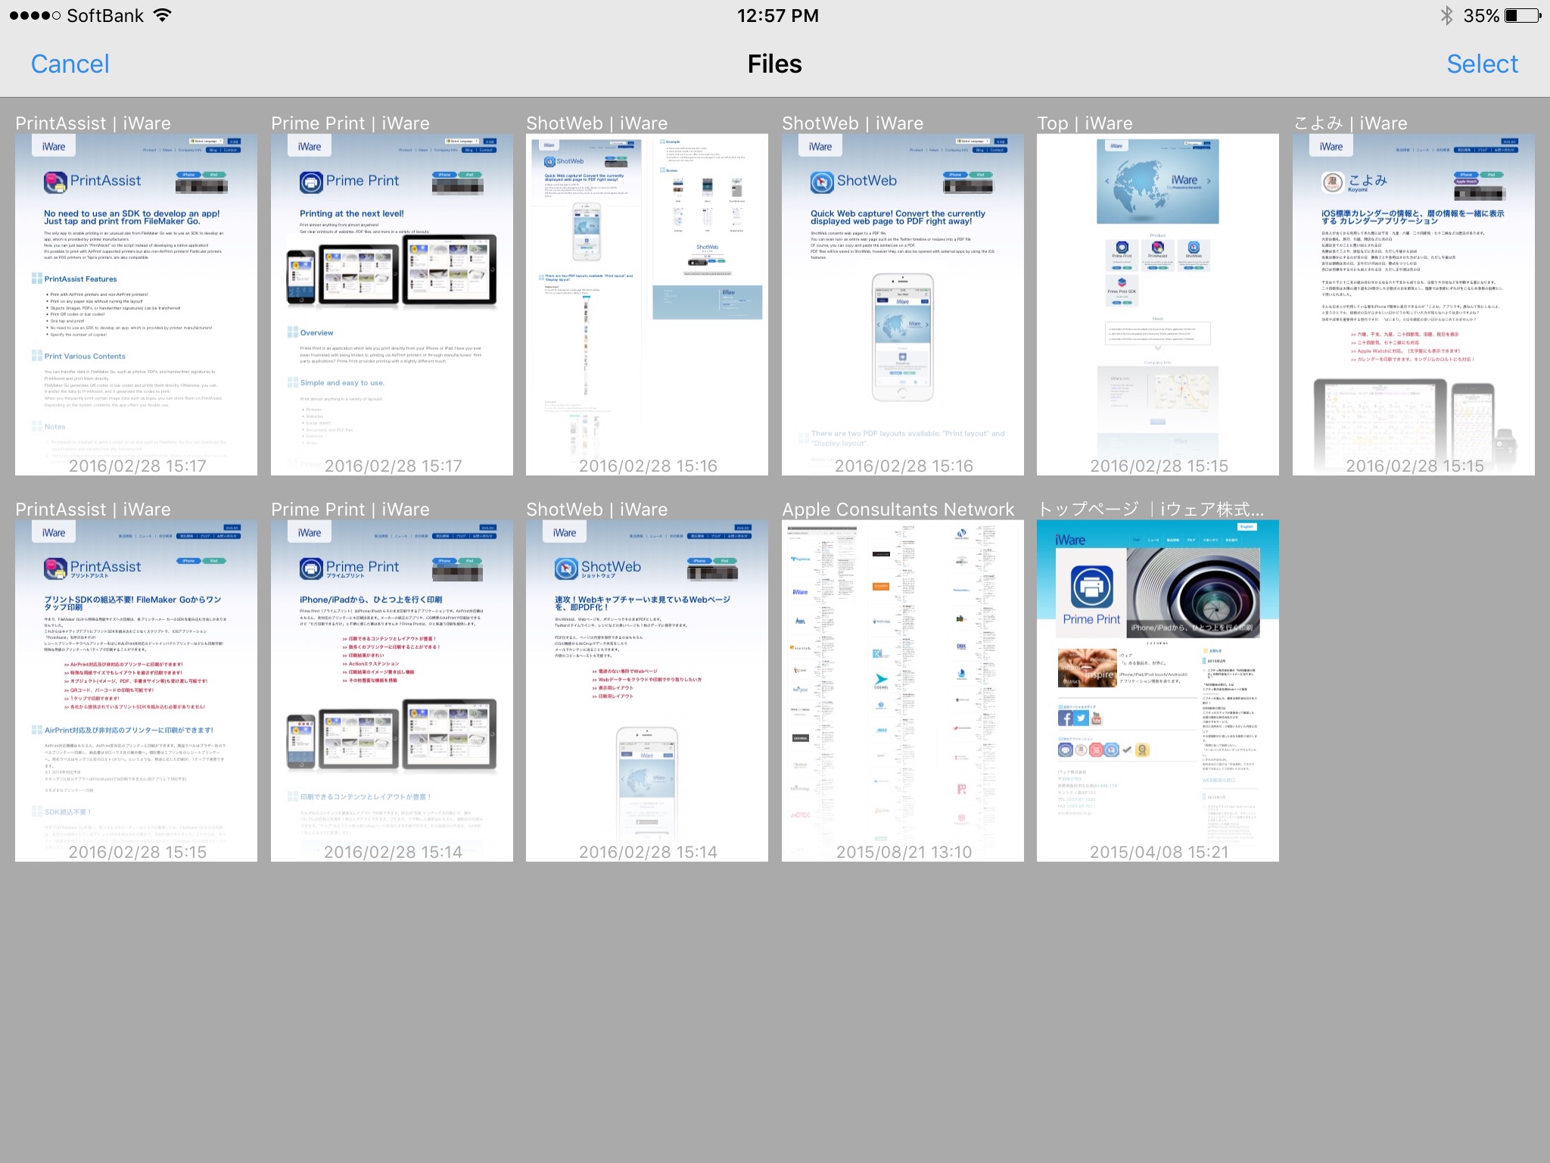
Task: Tap the Select button
Action: (1481, 64)
